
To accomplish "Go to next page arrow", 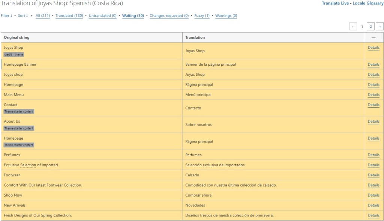I will [379, 27].
